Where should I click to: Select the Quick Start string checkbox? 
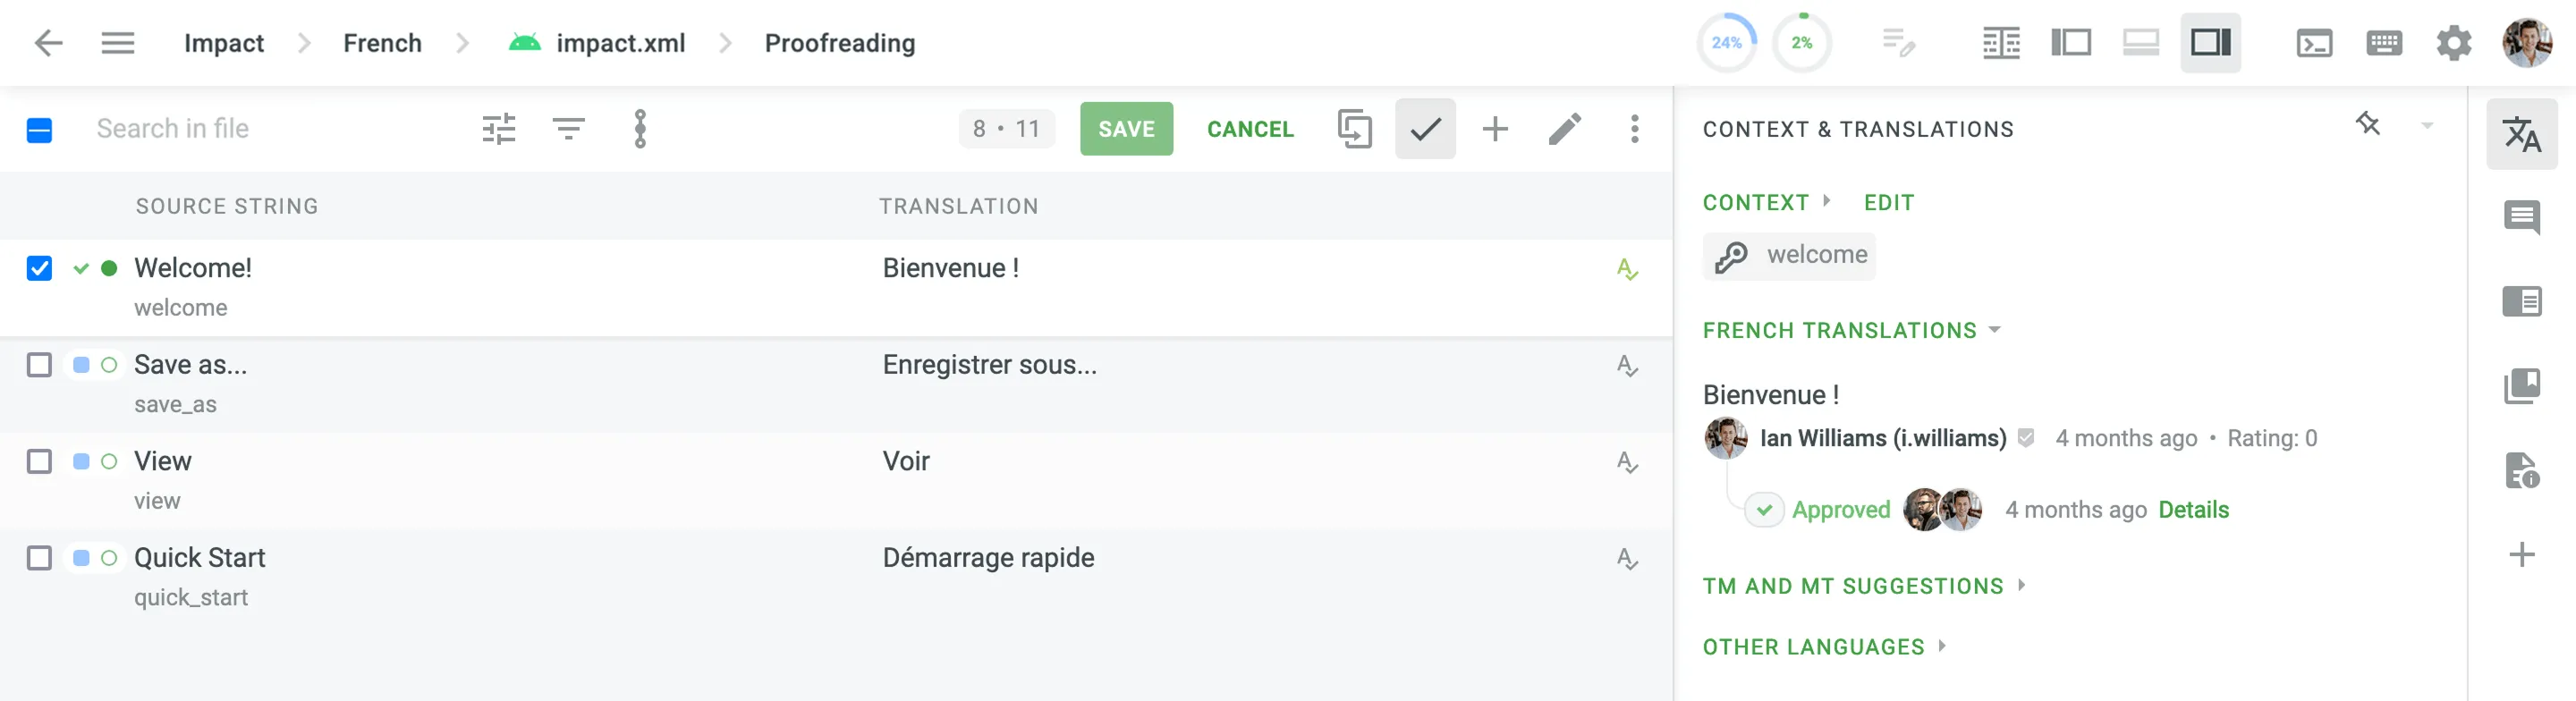(39, 558)
